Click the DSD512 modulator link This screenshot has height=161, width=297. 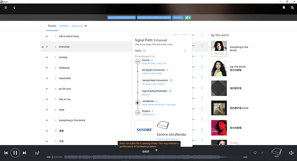pyautogui.click(x=146, y=95)
